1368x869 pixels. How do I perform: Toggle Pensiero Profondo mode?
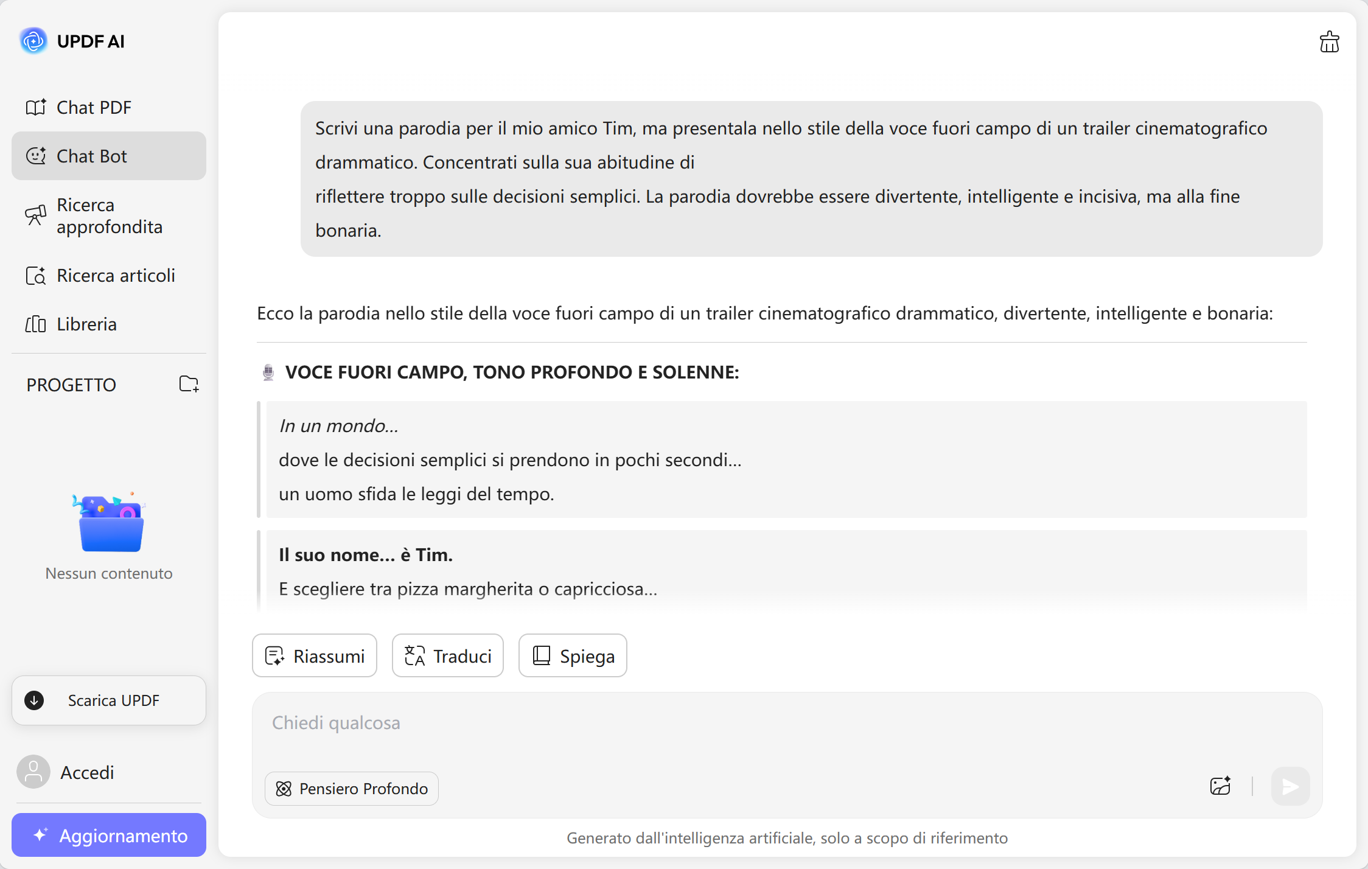pos(351,789)
